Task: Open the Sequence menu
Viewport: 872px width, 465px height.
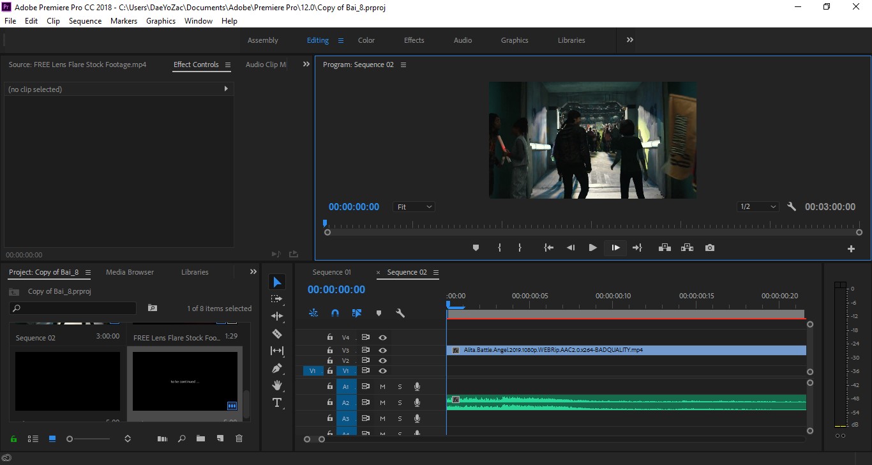Action: (85, 21)
